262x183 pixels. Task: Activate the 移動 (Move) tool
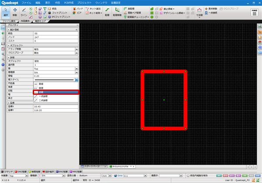tap(15, 11)
